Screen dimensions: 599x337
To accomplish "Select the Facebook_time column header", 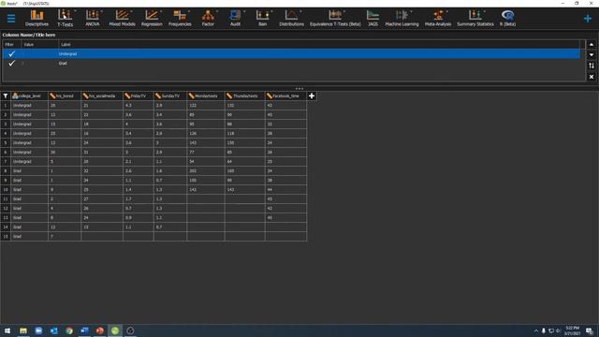I will pos(285,95).
